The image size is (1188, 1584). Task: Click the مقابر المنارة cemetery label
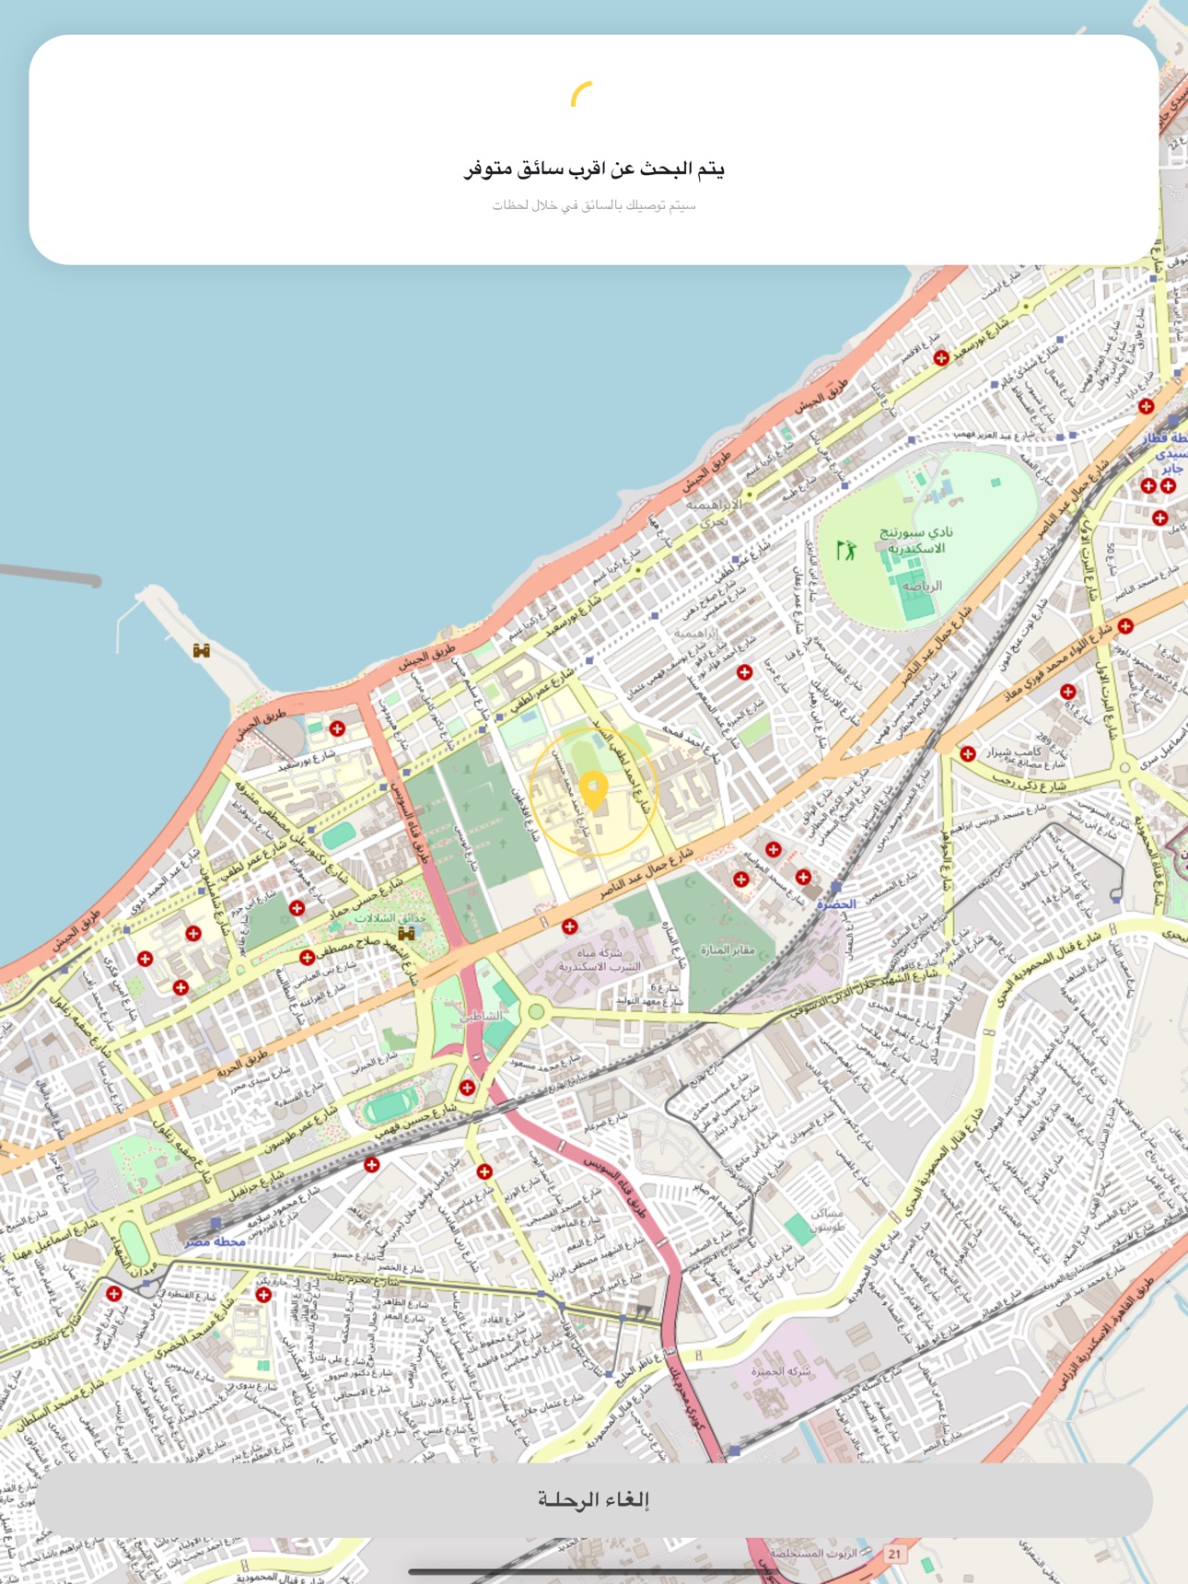(x=728, y=949)
